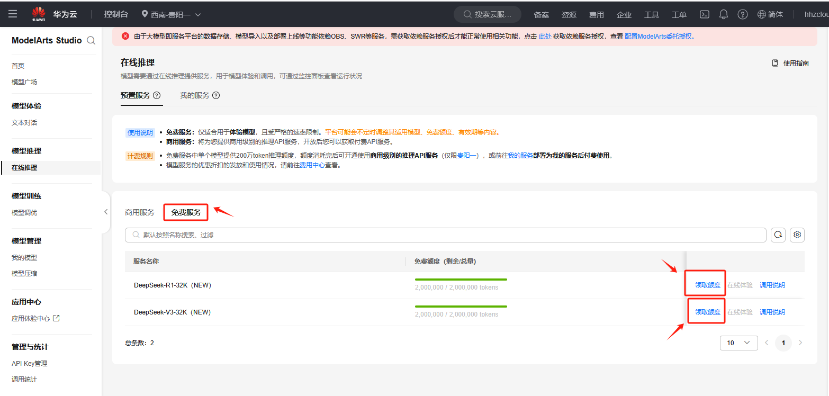
Task: Click the DeepSeek-R1-32K quota progress bar
Action: (461, 279)
